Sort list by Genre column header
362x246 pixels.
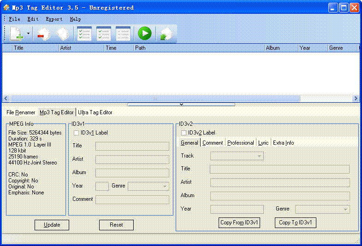[342, 48]
